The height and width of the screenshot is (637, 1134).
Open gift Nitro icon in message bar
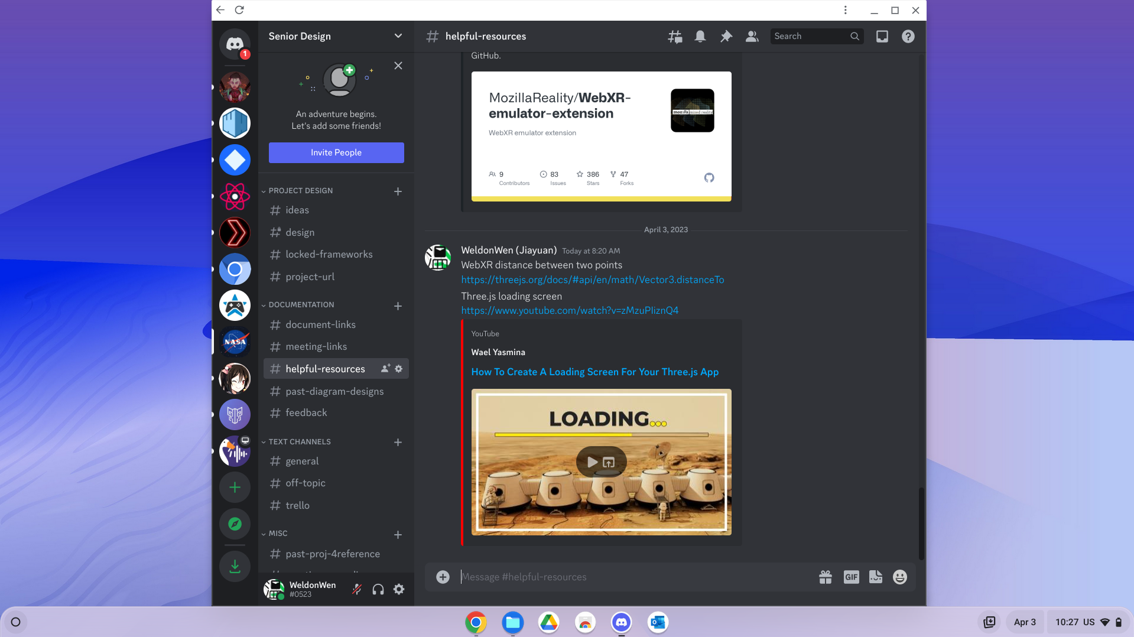coord(826,577)
